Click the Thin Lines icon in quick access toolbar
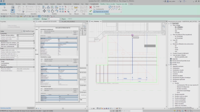This screenshot has height=112, width=200. pos(39,16)
